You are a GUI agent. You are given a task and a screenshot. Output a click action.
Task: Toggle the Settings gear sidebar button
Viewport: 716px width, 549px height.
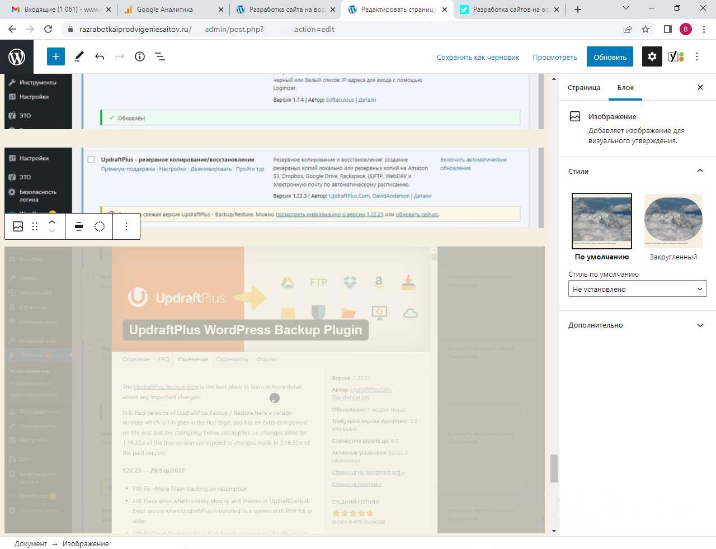652,56
